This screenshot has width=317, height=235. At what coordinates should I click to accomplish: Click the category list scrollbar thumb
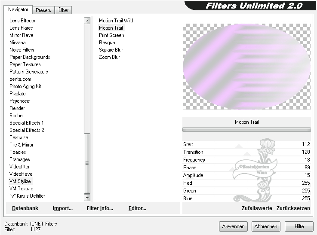point(87,163)
